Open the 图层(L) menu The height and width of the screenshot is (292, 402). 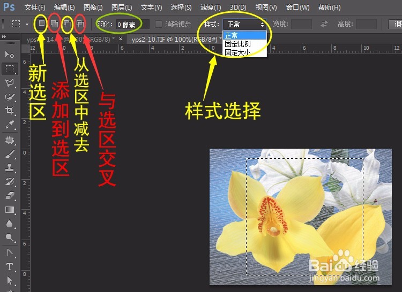pos(122,7)
